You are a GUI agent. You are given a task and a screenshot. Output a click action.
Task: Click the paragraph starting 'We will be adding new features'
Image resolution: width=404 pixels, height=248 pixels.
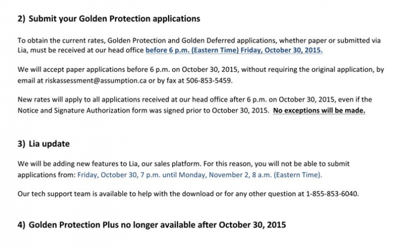point(183,169)
